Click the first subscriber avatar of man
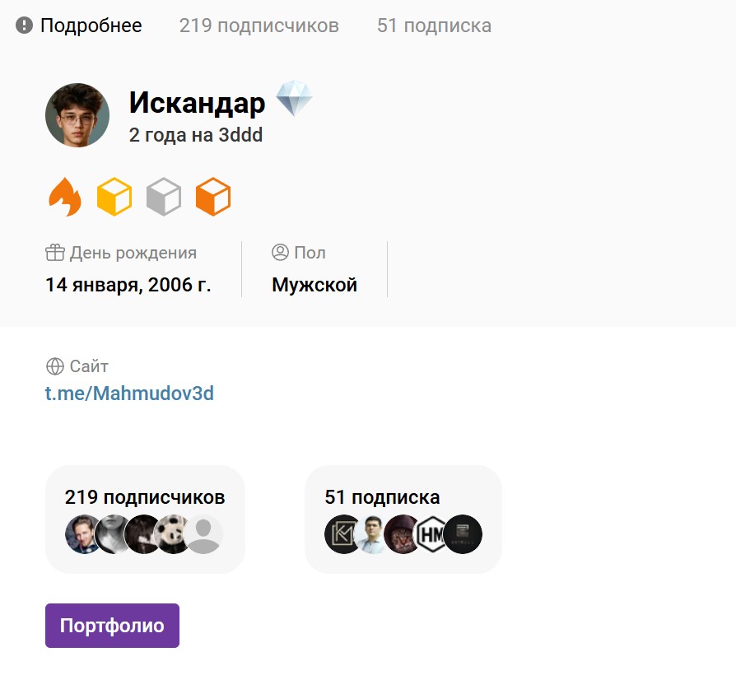 [x=83, y=534]
